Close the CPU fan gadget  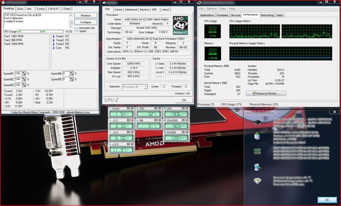(x=187, y=108)
